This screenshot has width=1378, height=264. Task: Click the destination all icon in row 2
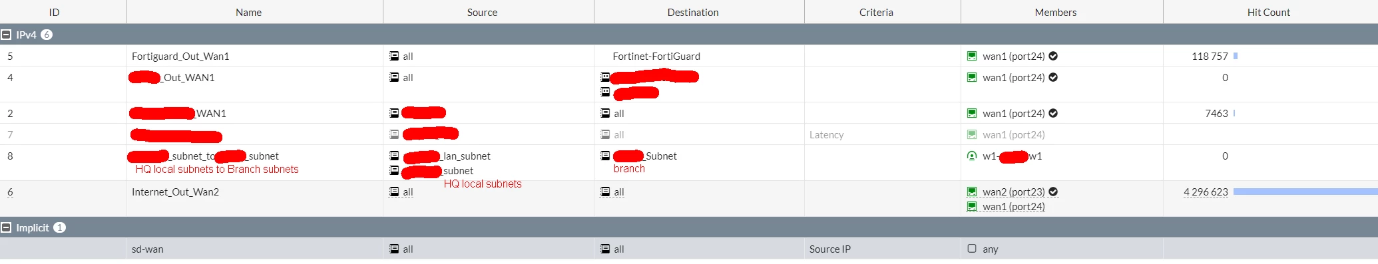tap(605, 114)
